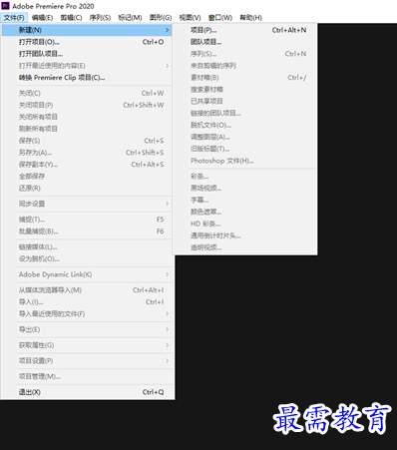Screen dimensions: 397x450
Task: Select 已共享项目 in the submenu
Action: tap(244, 102)
